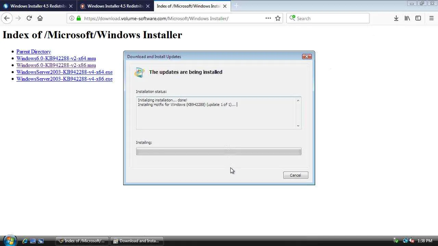Viewport: 438px width, 246px height.
Task: Close the Index of /Microsoft tab
Action: coord(225,6)
